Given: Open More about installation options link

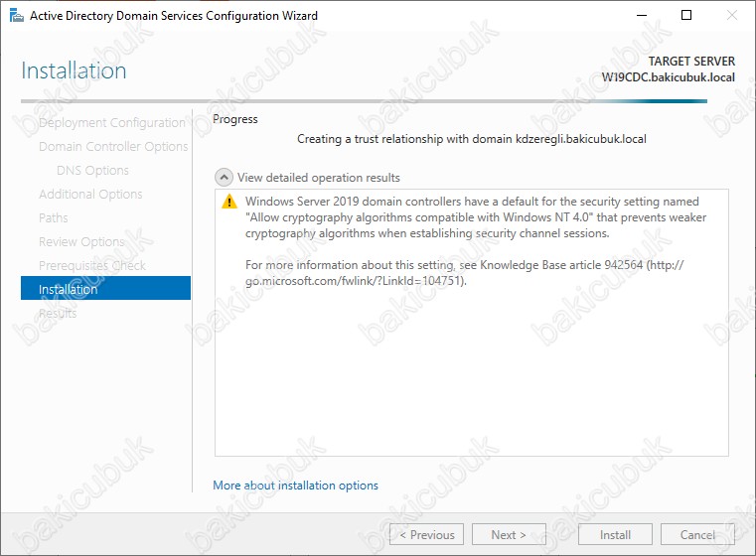Looking at the screenshot, I should [x=296, y=486].
